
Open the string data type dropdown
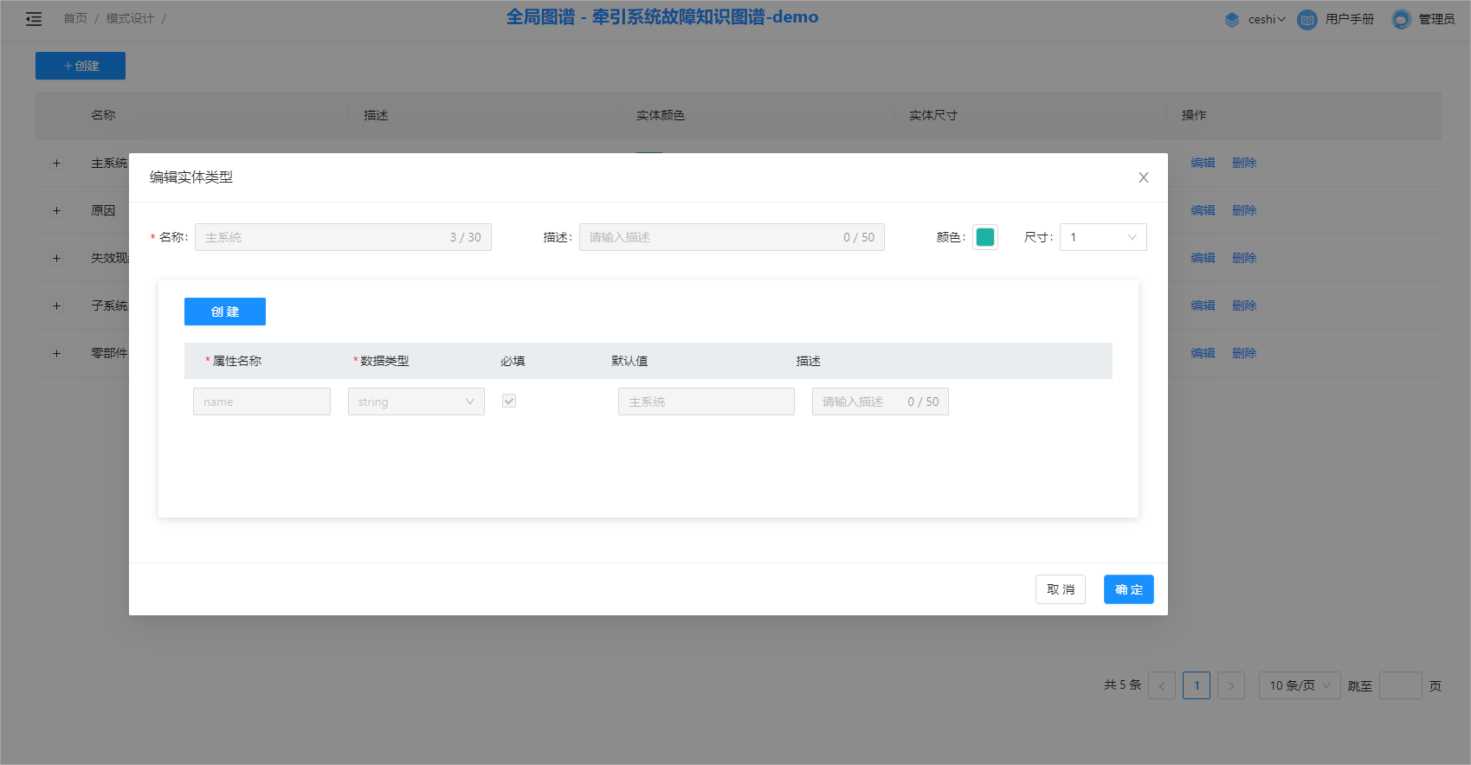(x=416, y=402)
